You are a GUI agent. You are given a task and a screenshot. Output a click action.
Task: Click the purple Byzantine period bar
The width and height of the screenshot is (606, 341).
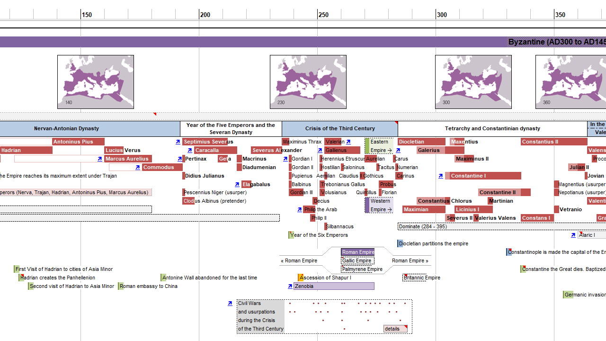tap(303, 42)
